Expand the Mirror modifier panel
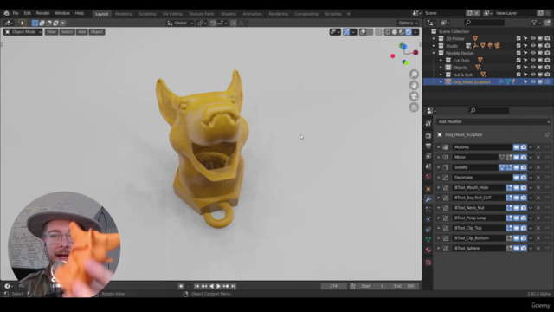 click(x=439, y=158)
